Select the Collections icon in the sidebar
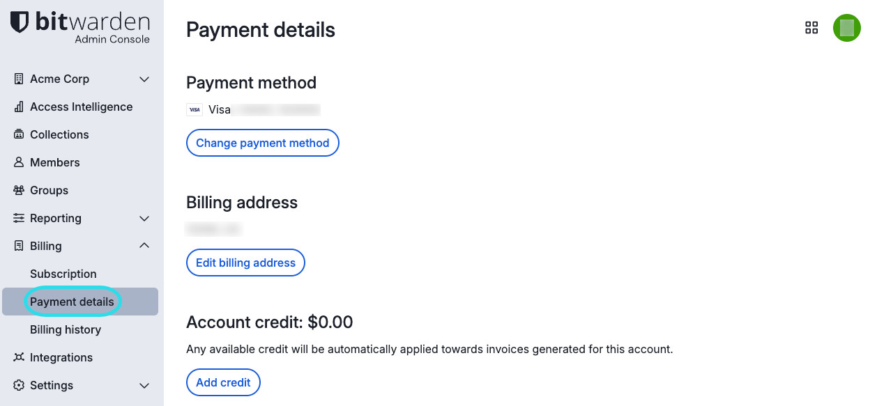Image resolution: width=877 pixels, height=406 pixels. coord(18,134)
